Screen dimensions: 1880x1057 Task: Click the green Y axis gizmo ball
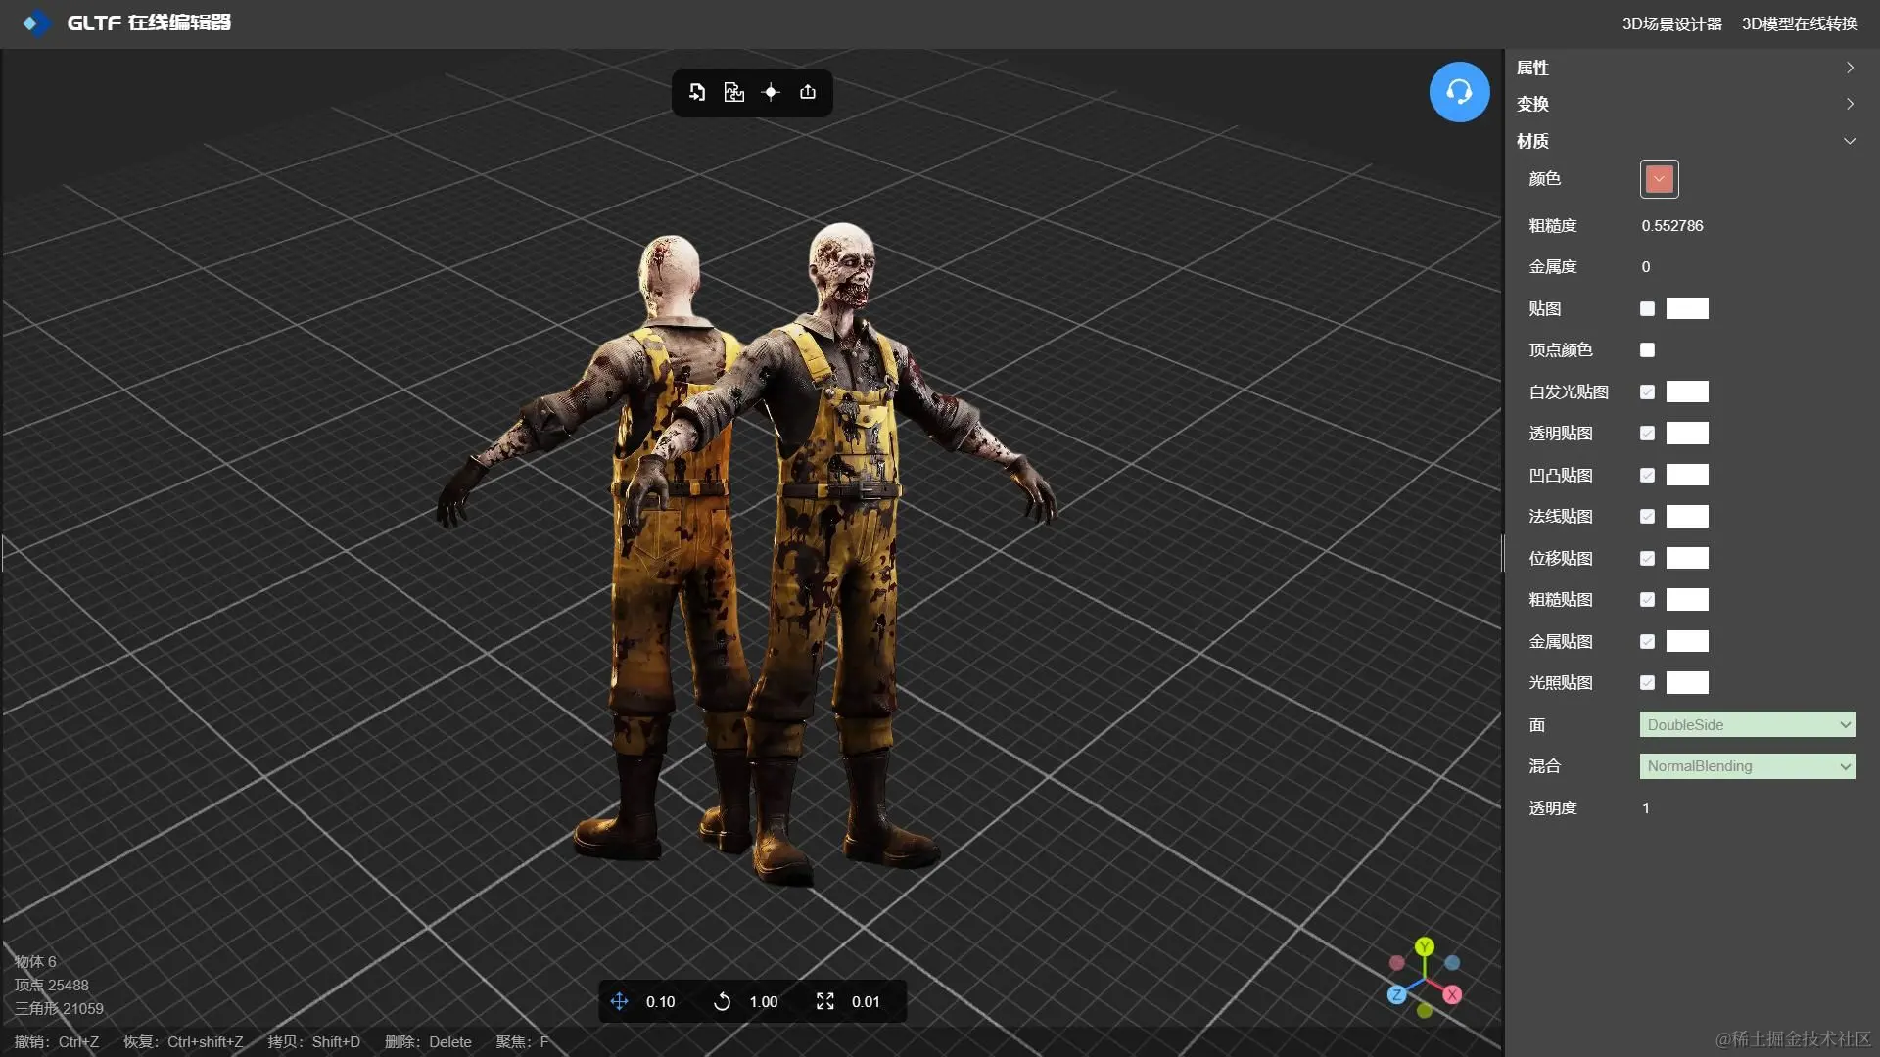click(x=1425, y=946)
